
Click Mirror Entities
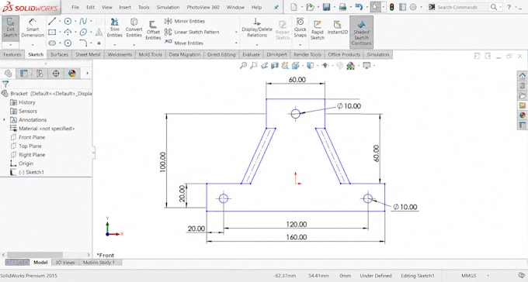tap(185, 21)
